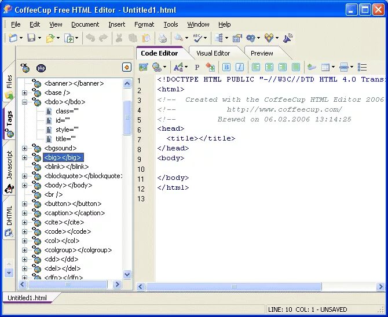
Task: Open the Format menu
Action: click(144, 24)
